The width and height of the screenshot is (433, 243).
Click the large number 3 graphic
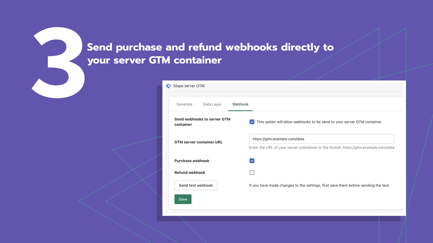click(59, 63)
